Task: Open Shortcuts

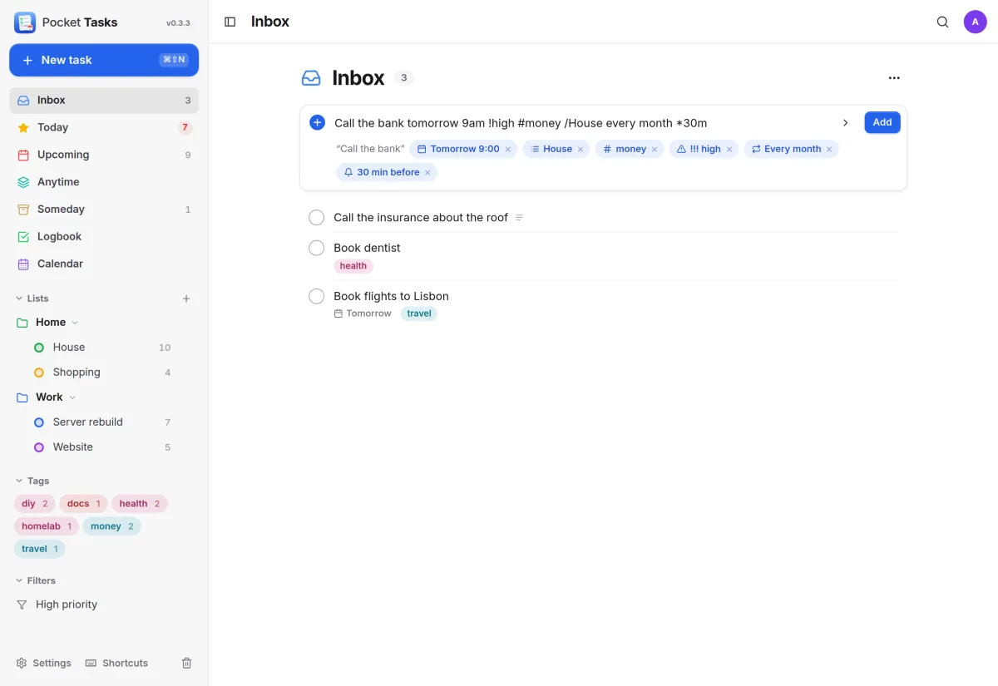Action: (x=117, y=663)
